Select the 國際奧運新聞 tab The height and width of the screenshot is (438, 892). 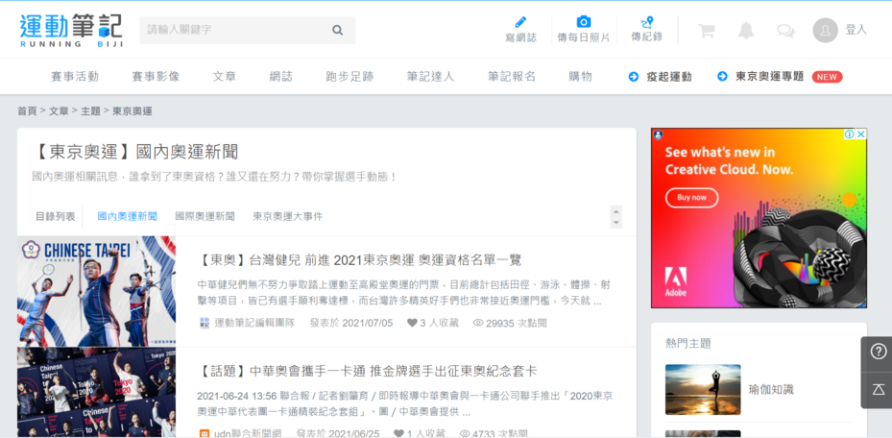pos(205,217)
